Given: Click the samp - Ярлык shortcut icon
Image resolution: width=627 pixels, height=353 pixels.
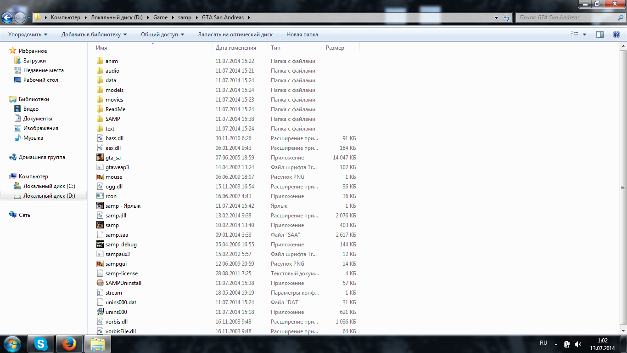Looking at the screenshot, I should 100,206.
